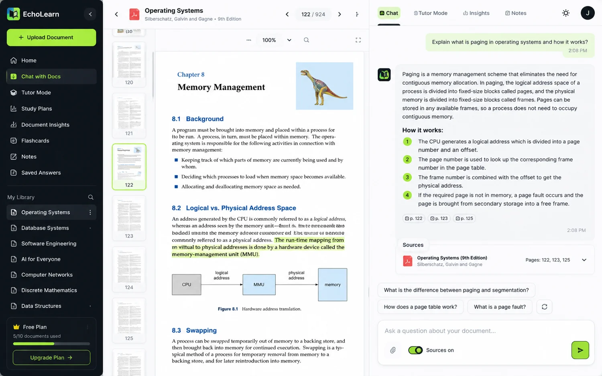Open Free Plan options menu
Image resolution: width=602 pixels, height=376 pixels.
pos(87,327)
